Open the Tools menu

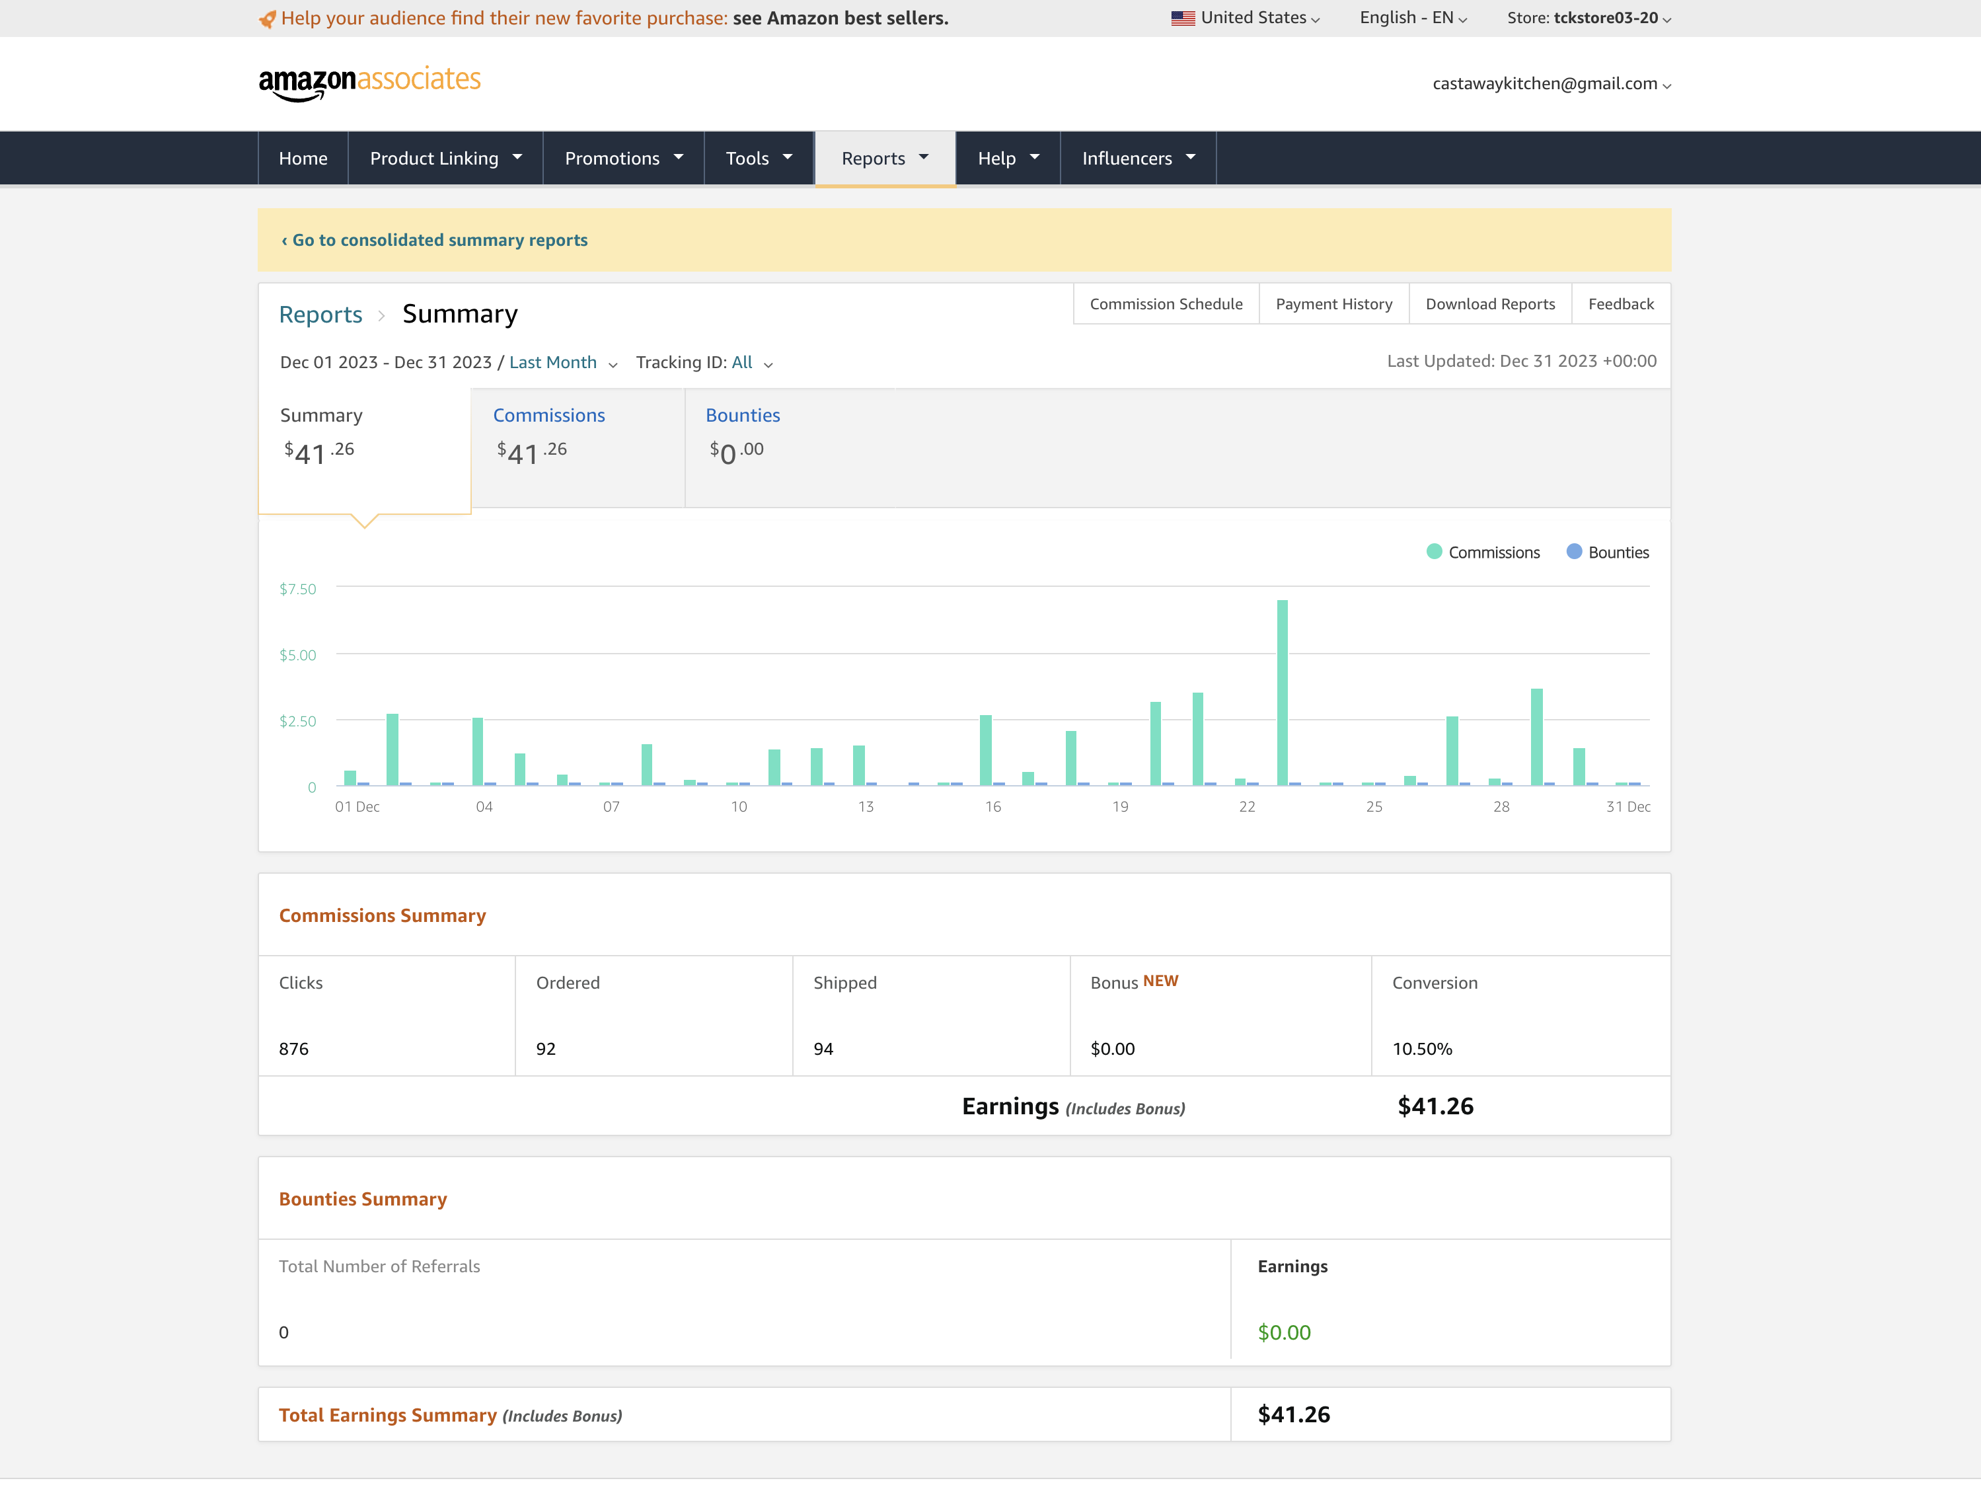pos(759,159)
